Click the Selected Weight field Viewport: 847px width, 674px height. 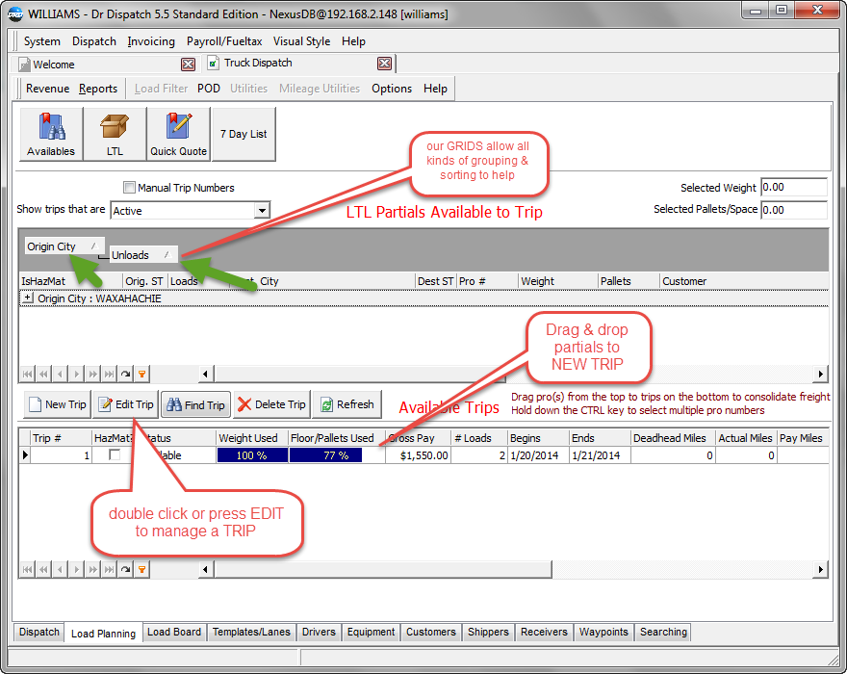[x=793, y=187]
